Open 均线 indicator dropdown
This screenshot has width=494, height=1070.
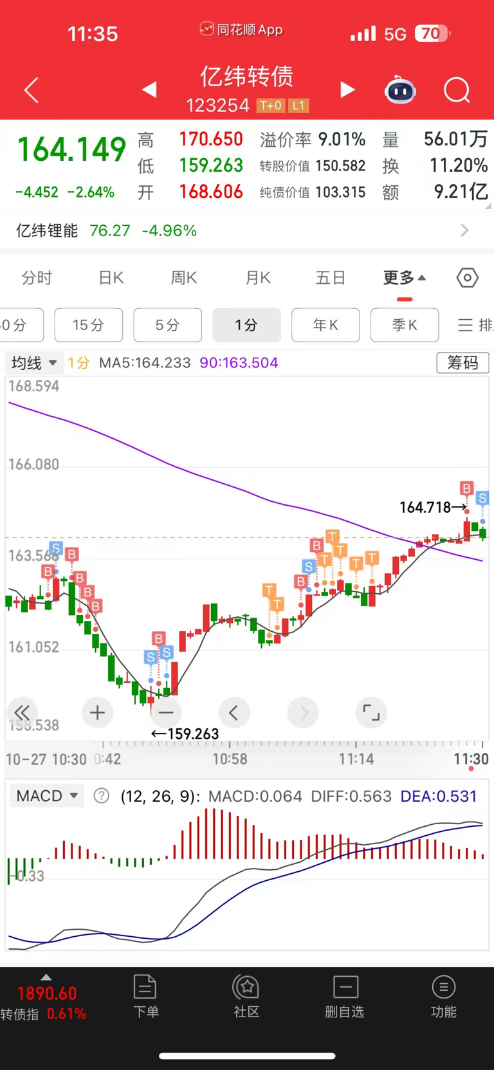33,363
